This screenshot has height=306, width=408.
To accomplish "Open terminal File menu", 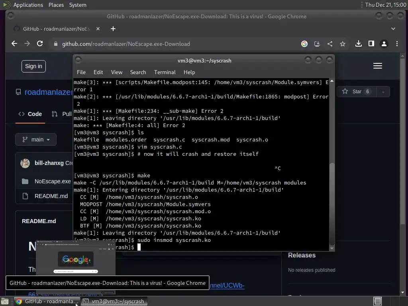I will (81, 72).
